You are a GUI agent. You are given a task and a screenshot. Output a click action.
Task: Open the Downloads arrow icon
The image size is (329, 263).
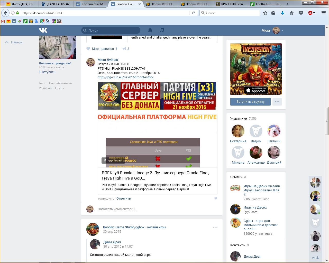pos(282,13)
